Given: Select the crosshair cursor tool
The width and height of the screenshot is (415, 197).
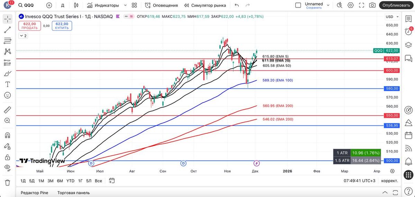Looking at the screenshot, I should [x=7, y=19].
